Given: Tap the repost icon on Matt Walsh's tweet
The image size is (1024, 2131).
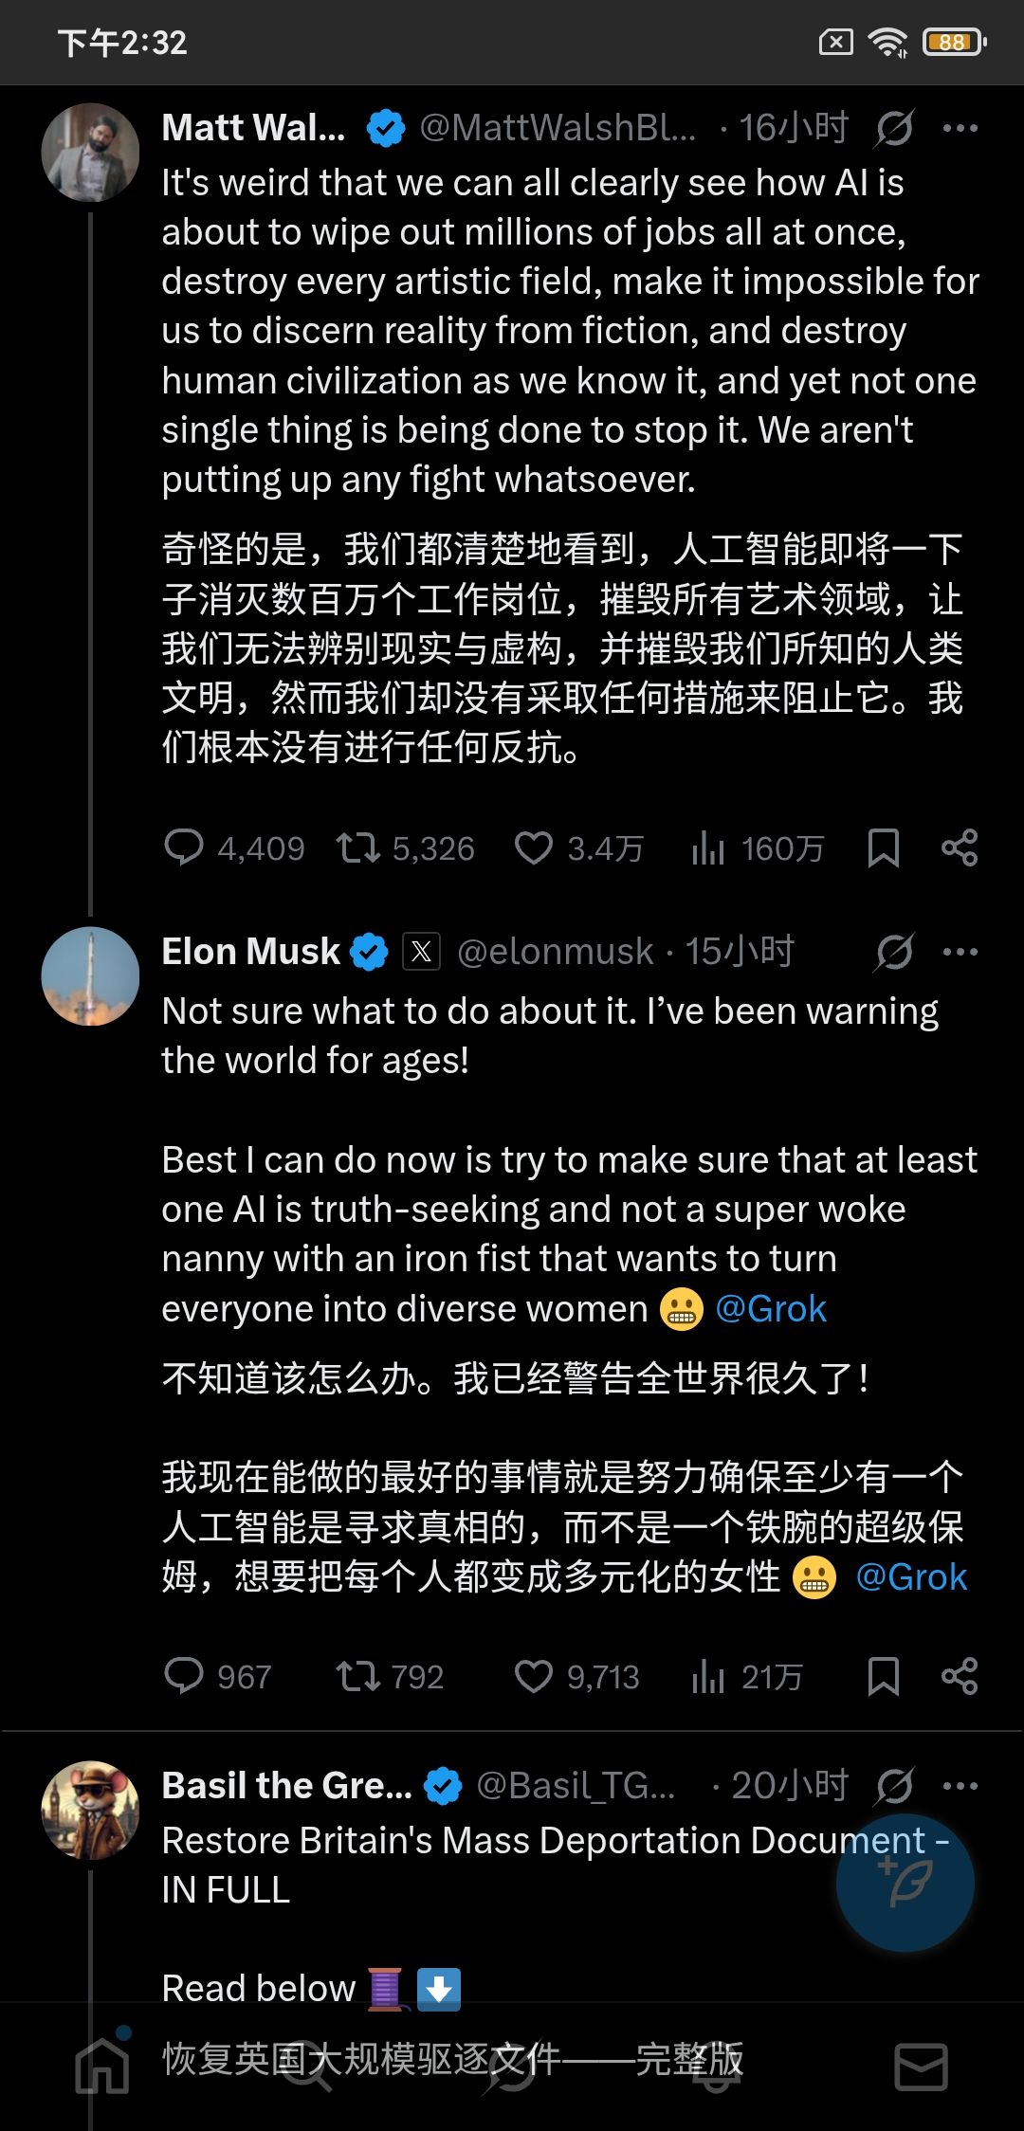Looking at the screenshot, I should (x=358, y=847).
